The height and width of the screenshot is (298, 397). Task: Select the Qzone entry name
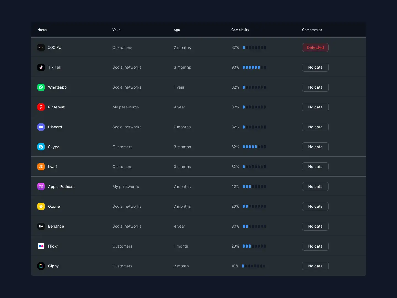[54, 206]
